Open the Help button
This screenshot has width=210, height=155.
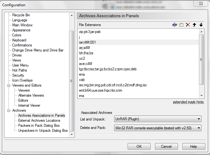point(193,147)
